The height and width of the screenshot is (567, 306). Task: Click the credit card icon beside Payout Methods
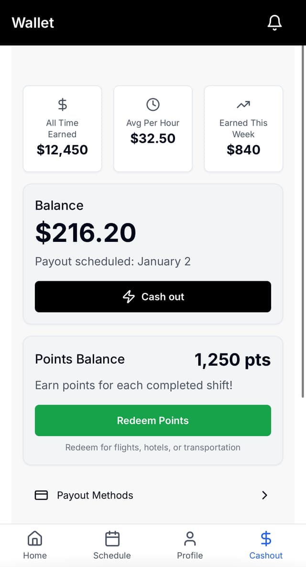click(x=42, y=495)
